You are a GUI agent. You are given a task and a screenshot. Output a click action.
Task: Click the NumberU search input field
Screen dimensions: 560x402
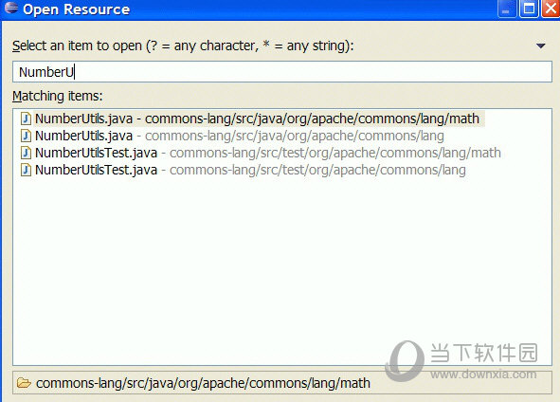pyautogui.click(x=282, y=72)
